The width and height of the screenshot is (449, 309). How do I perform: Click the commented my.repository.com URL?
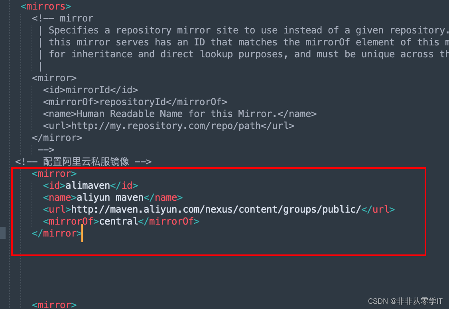166,126
